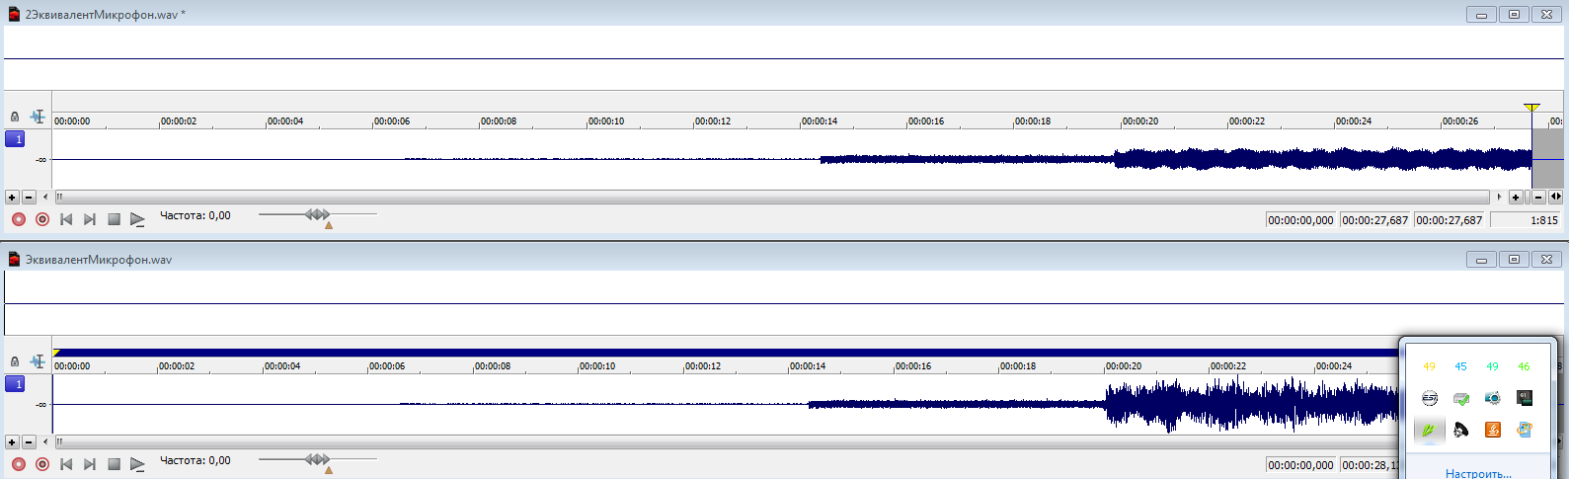Click time zoom-in plus in 2ЭквивалентМикрофон.wav window
The width and height of the screenshot is (1569, 479).
pos(1516,198)
